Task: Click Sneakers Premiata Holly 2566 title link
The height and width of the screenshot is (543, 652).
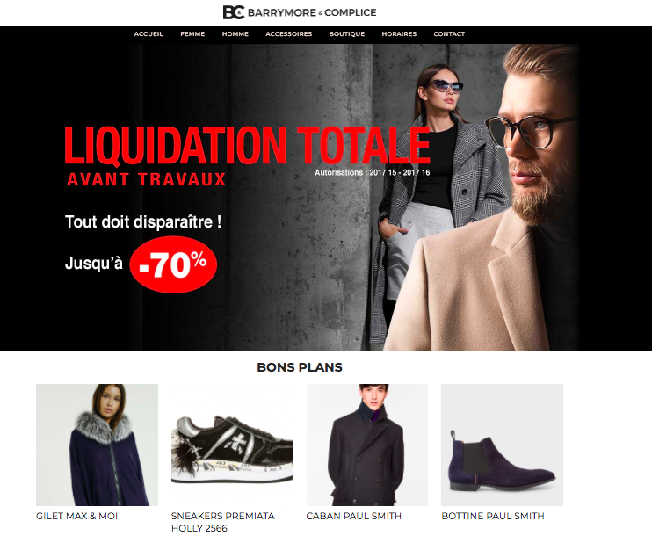Action: click(223, 522)
